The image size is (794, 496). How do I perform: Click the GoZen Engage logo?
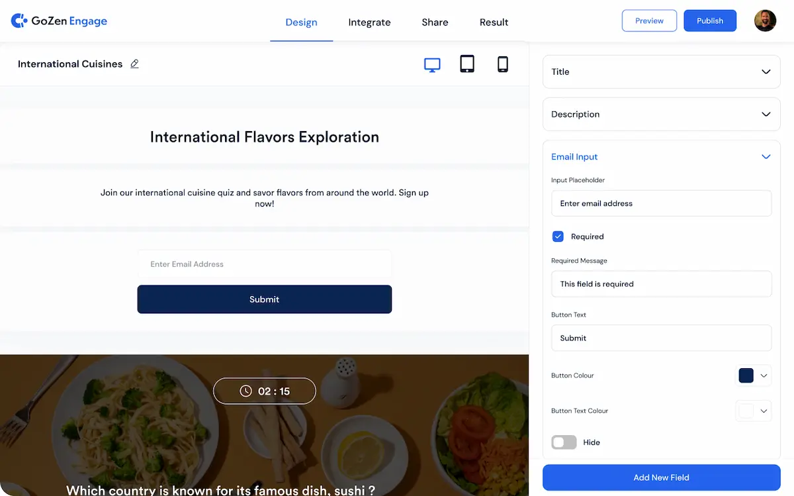pos(59,21)
